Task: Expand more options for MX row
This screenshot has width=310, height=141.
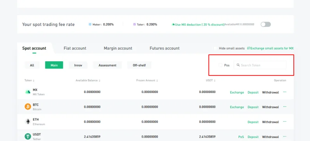Action: click(x=285, y=92)
